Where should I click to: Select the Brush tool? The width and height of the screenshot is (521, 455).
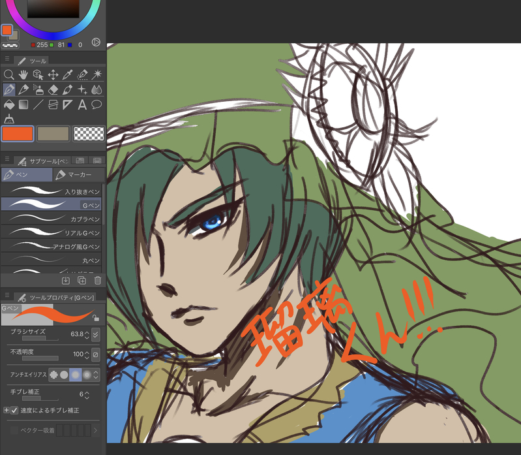click(68, 89)
